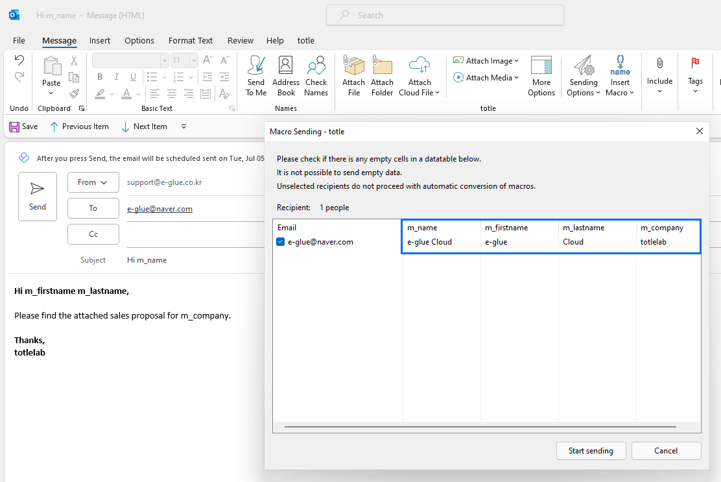This screenshot has width=721, height=482.
Task: Switch to the totle tab
Action: [x=306, y=40]
